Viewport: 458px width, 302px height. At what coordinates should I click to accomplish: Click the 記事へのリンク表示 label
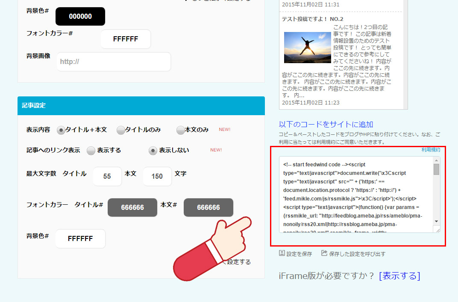coord(53,150)
